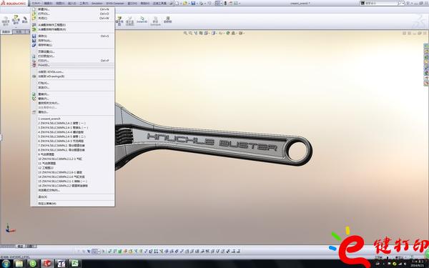Click the Ctrl+O open entry in File menu
The image size is (429, 268).
[x=72, y=14]
